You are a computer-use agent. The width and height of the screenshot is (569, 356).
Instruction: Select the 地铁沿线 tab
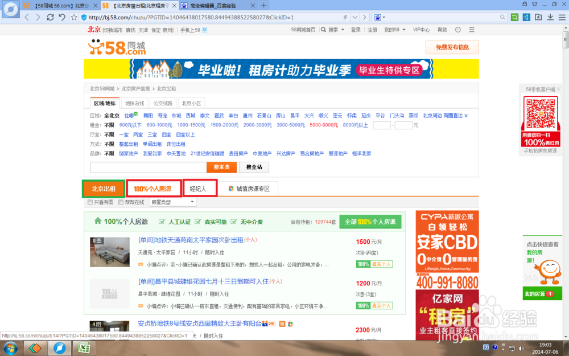[x=134, y=103]
